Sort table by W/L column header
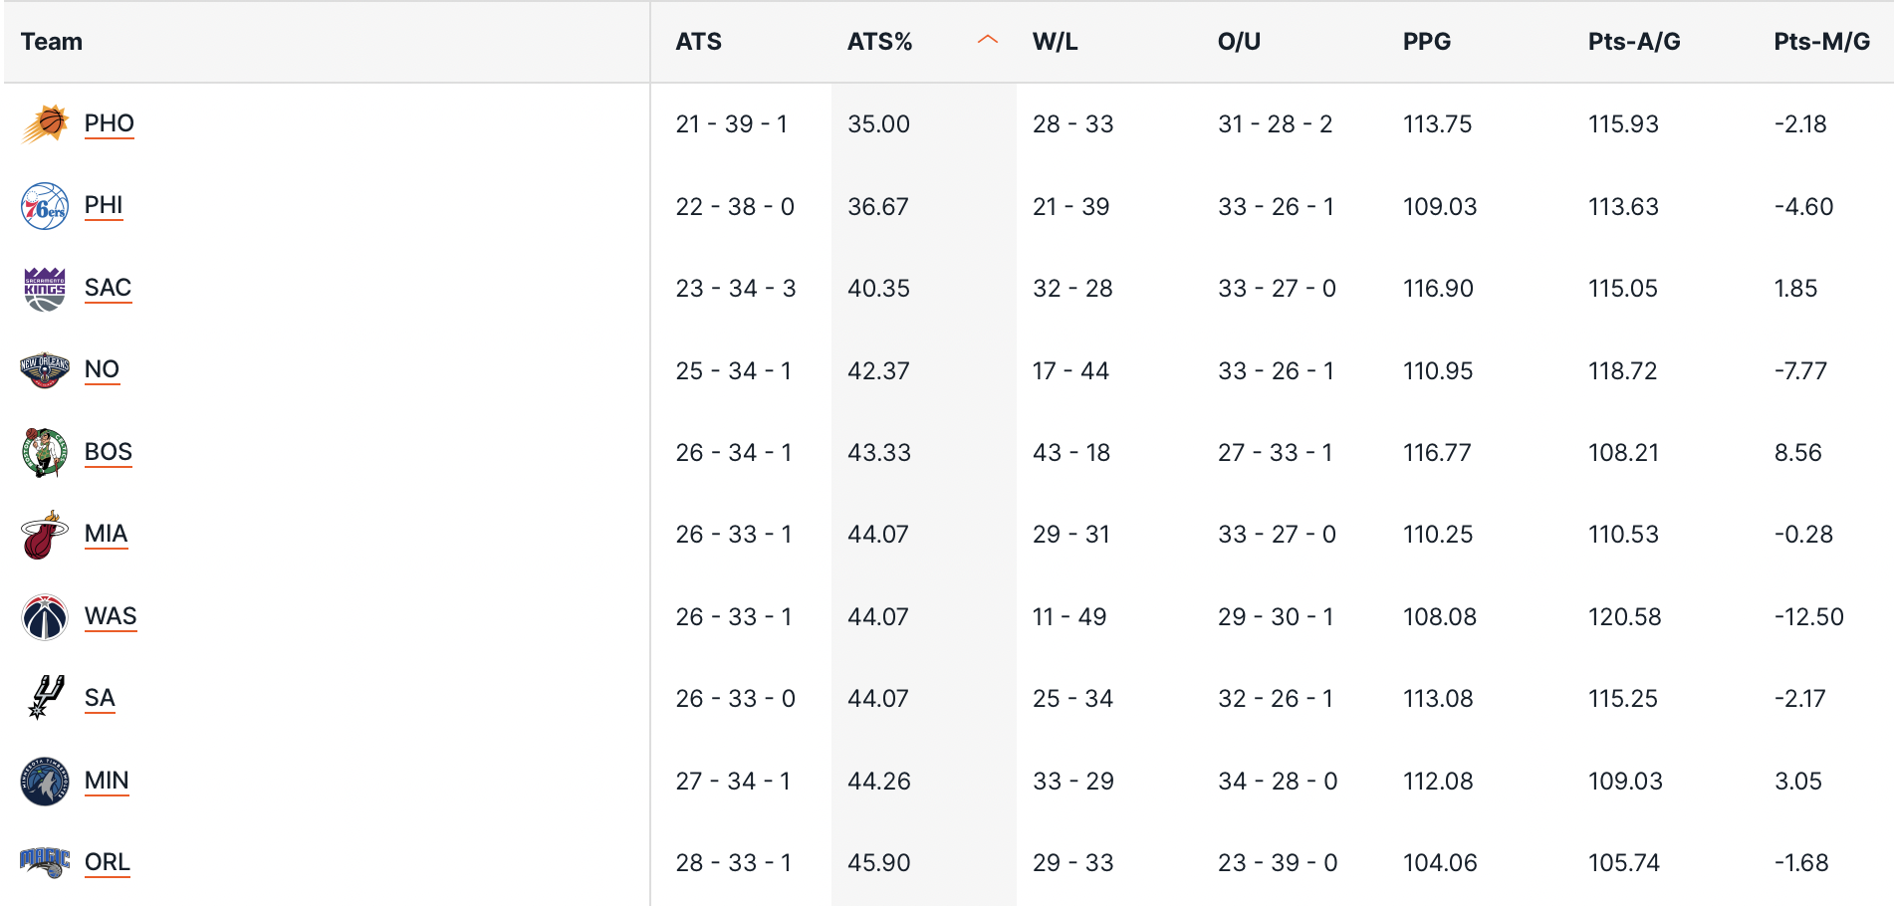 click(1055, 42)
